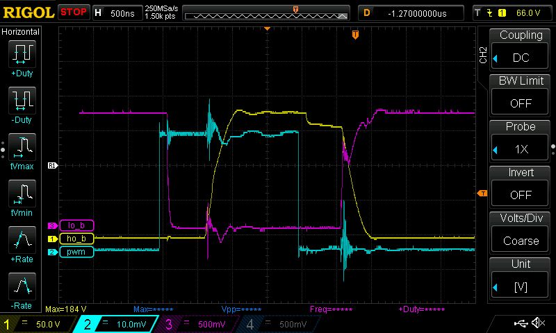Screen dimensions: 556x333
Task: Click the channel 3 magenta ground marker
Action: point(53,225)
